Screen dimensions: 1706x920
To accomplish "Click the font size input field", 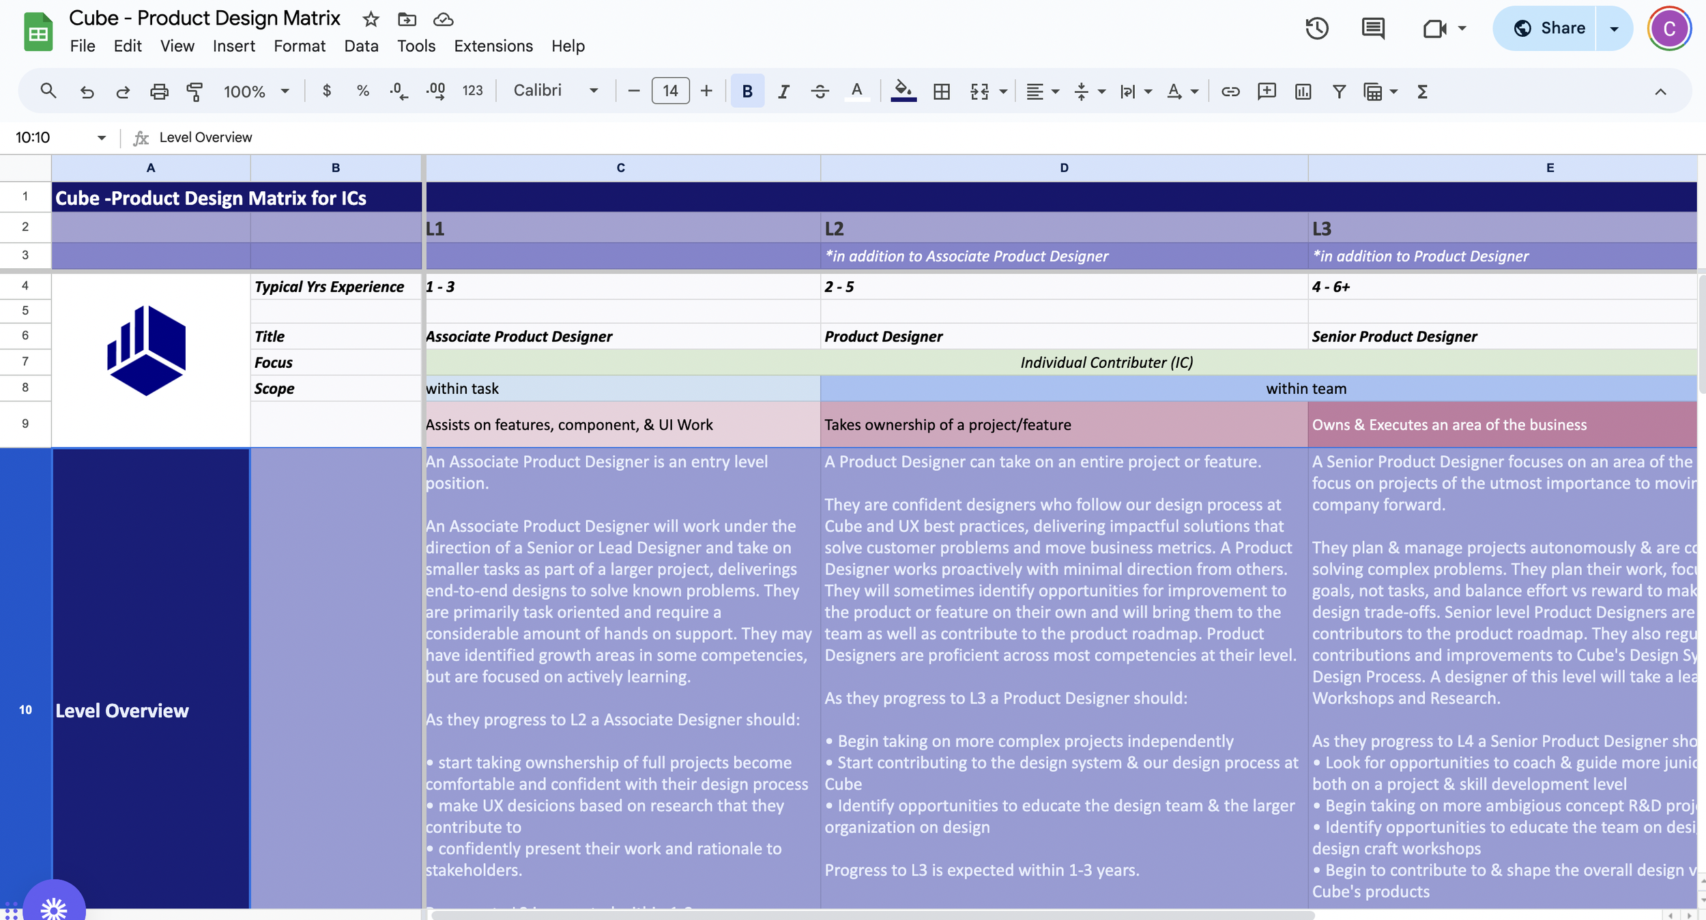I will (x=670, y=91).
